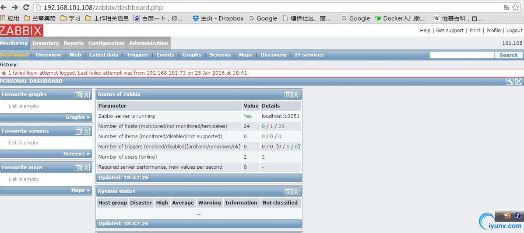Click the browser address bar
The height and width of the screenshot is (233, 524).
coord(267,7)
